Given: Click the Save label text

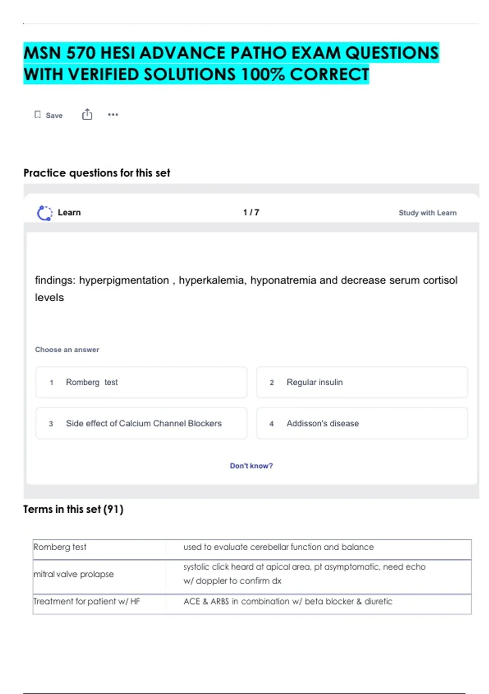Looking at the screenshot, I should 54,116.
